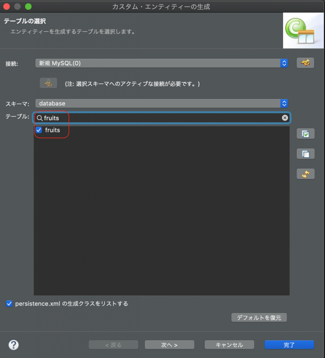The height and width of the screenshot is (358, 325).
Task: Click 完了 to finish entity generation
Action: point(289,344)
